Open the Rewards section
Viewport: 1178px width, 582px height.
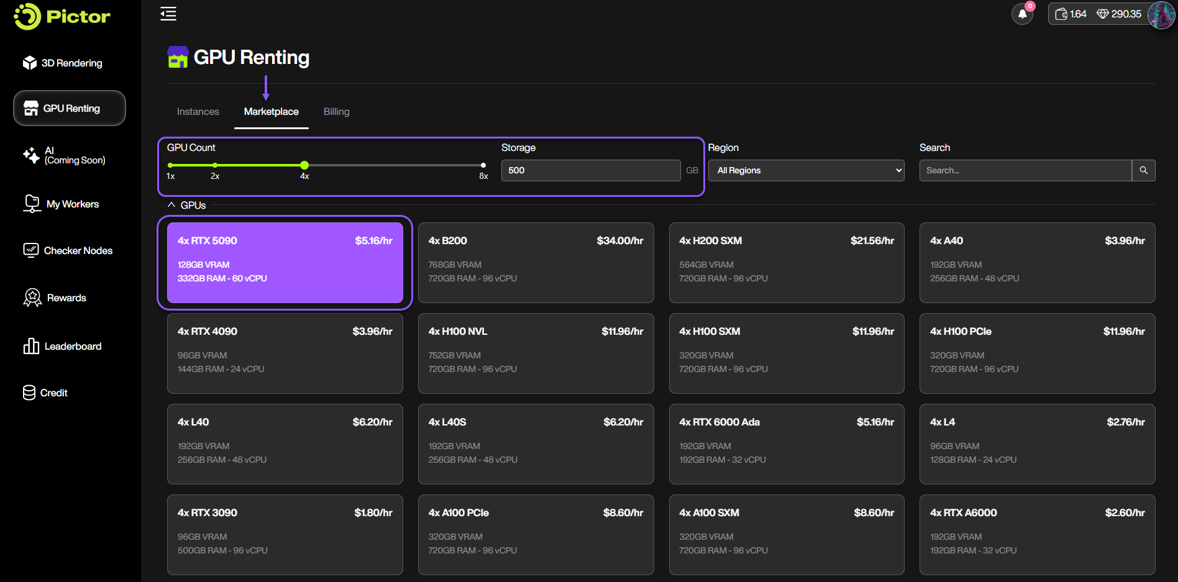[x=66, y=298]
